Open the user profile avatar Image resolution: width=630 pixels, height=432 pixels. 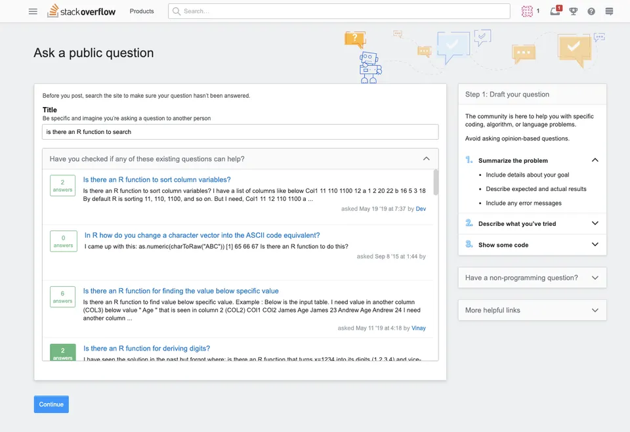pyautogui.click(x=527, y=11)
